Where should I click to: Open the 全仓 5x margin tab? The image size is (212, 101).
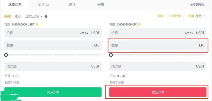click(43, 4)
